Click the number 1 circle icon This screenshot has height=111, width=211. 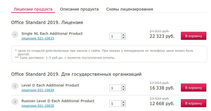[15, 86]
